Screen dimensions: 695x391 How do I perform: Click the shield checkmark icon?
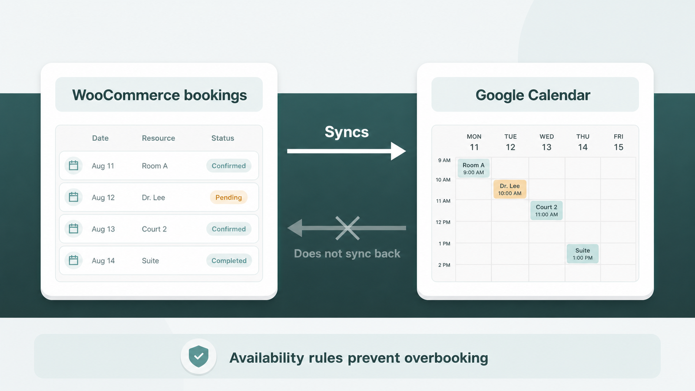click(x=199, y=357)
